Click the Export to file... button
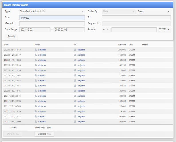The height and width of the screenshot is (142, 176). [44, 134]
